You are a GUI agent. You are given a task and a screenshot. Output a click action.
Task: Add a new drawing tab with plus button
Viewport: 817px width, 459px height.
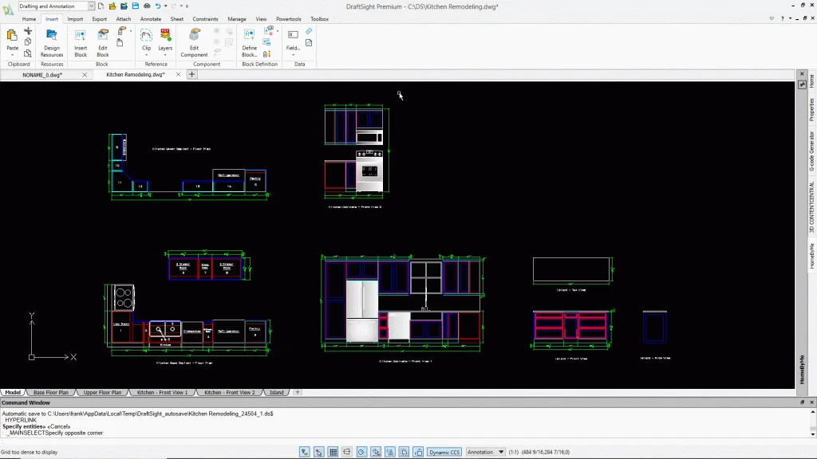coord(191,74)
